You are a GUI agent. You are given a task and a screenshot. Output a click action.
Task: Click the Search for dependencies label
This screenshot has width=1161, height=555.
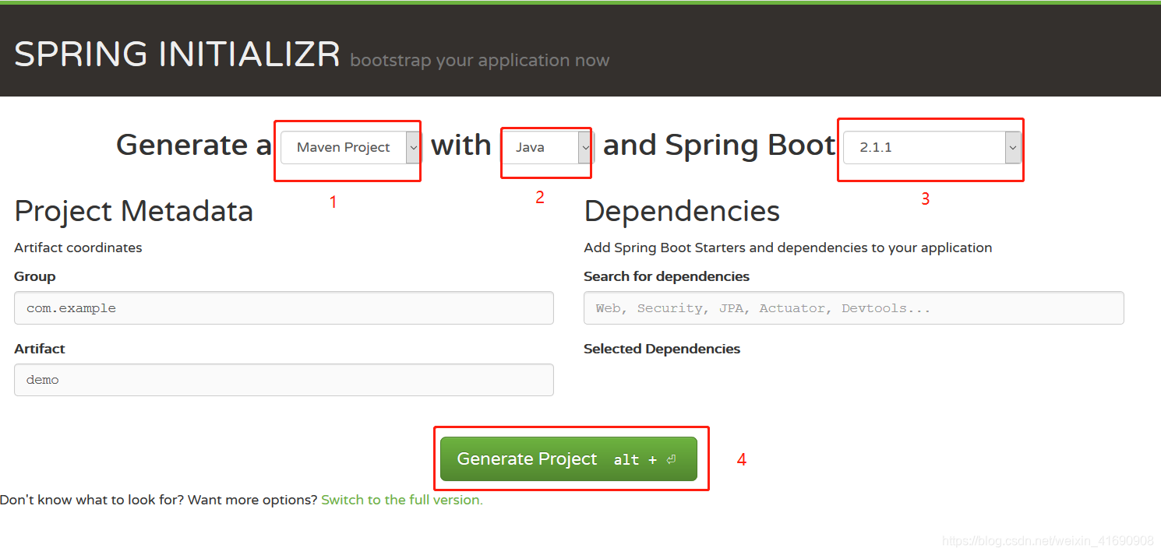pos(666,276)
